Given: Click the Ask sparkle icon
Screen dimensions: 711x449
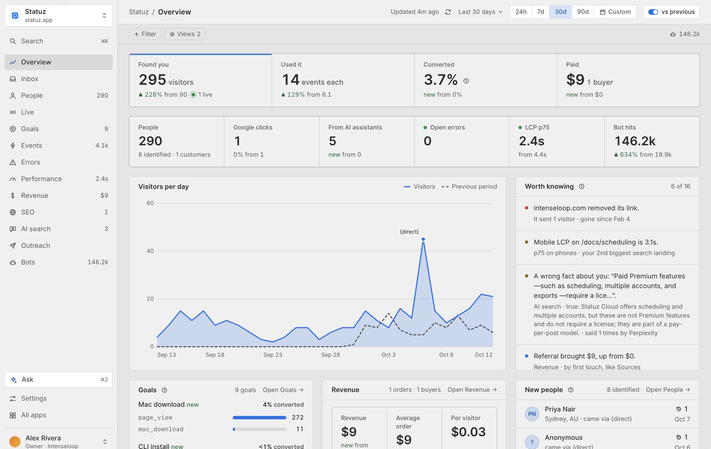Looking at the screenshot, I should [14, 380].
